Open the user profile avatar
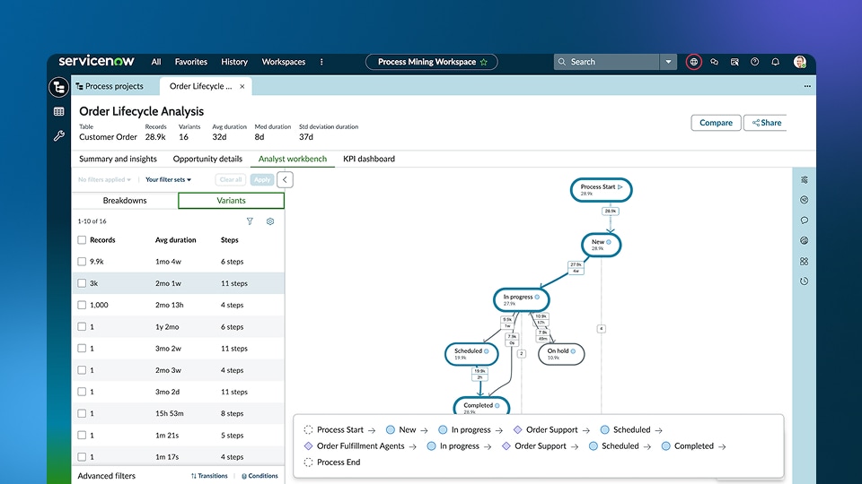This screenshot has width=862, height=484. (800, 62)
